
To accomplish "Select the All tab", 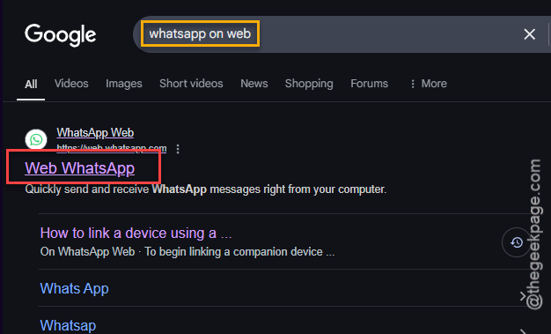I will tap(31, 84).
